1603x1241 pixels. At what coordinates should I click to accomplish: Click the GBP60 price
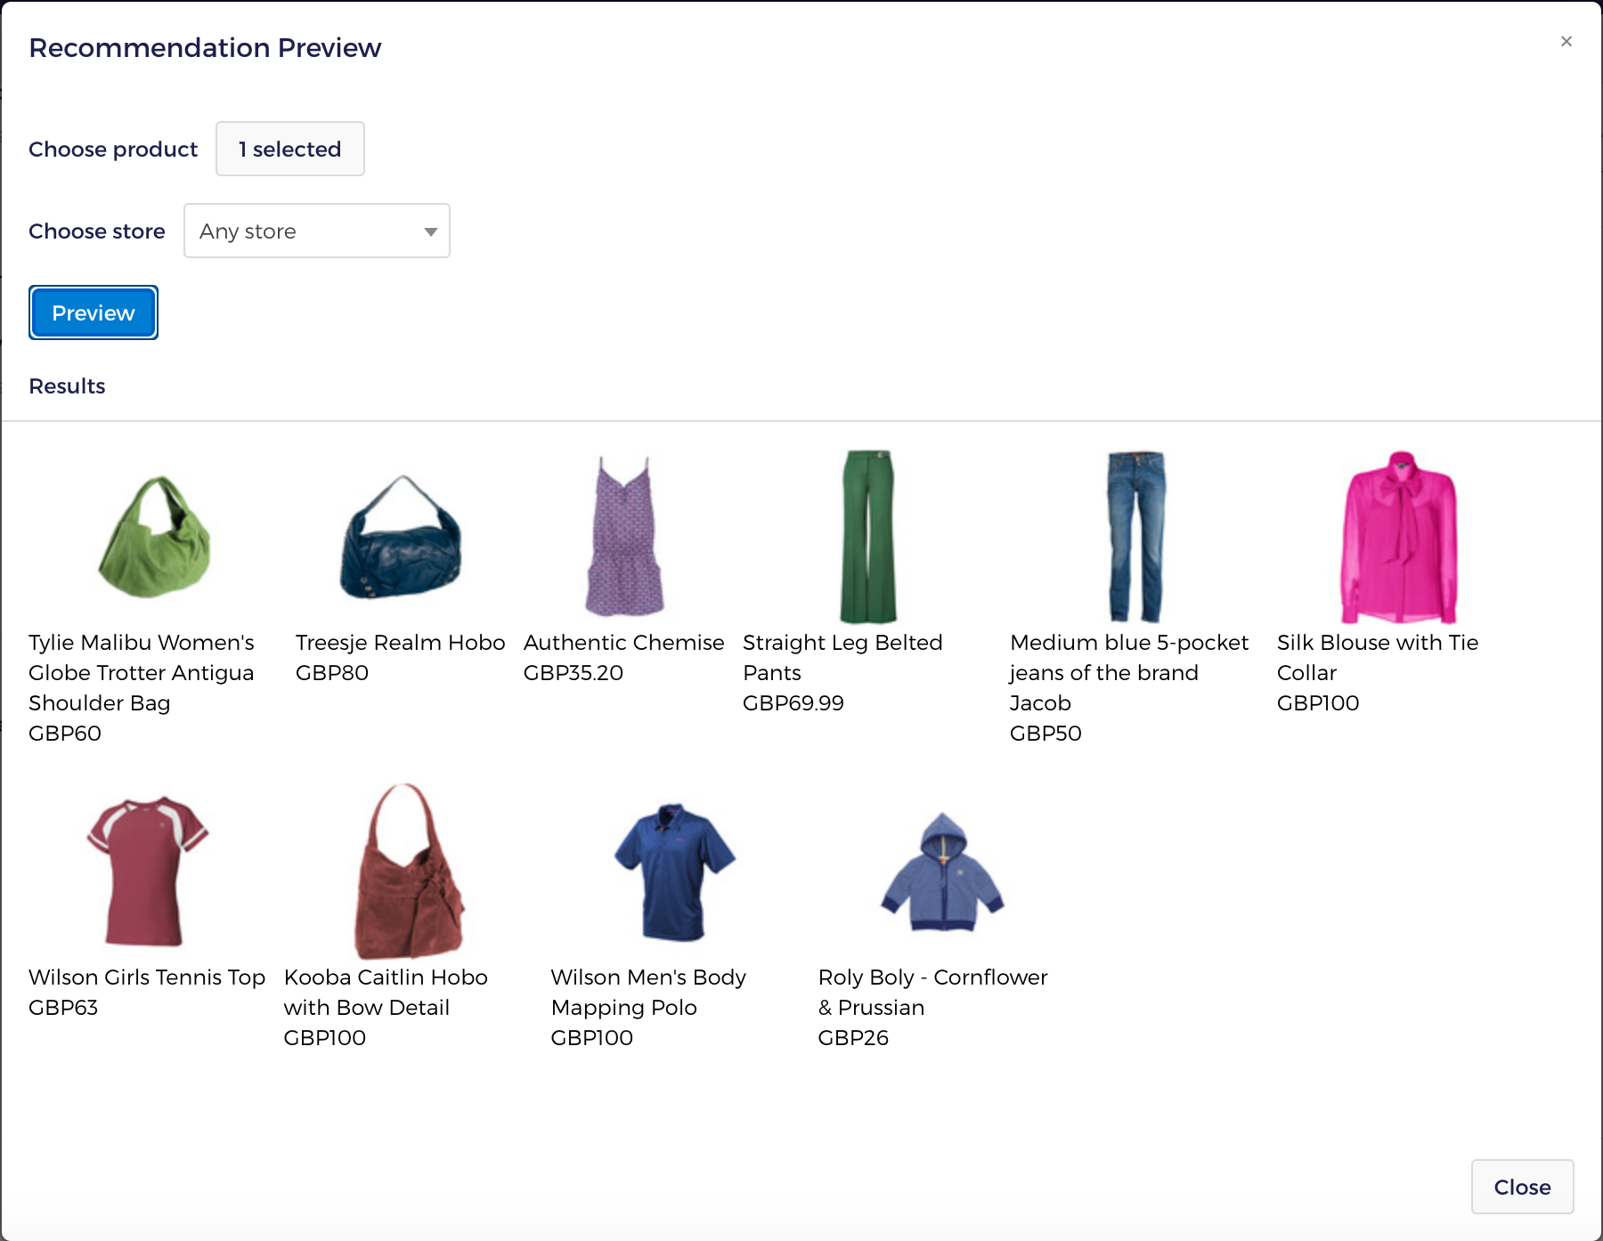(65, 733)
